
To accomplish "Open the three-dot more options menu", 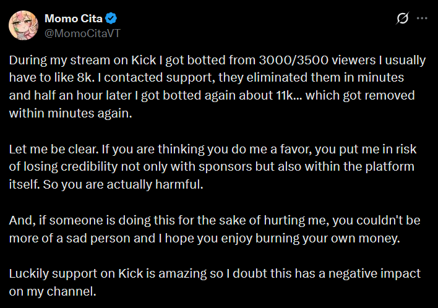I will (423, 19).
